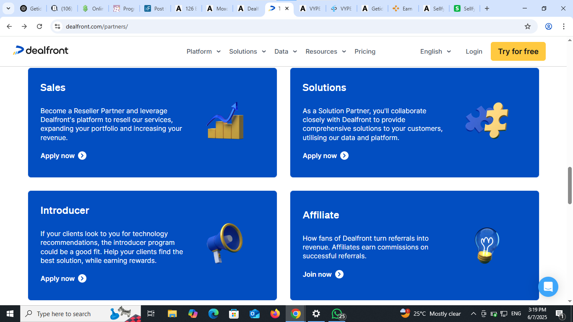The height and width of the screenshot is (322, 573).
Task: Open the Chrome profile icon
Action: pyautogui.click(x=549, y=26)
